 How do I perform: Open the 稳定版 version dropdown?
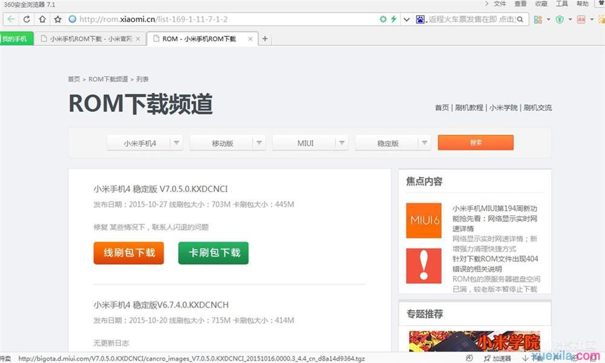coord(393,143)
